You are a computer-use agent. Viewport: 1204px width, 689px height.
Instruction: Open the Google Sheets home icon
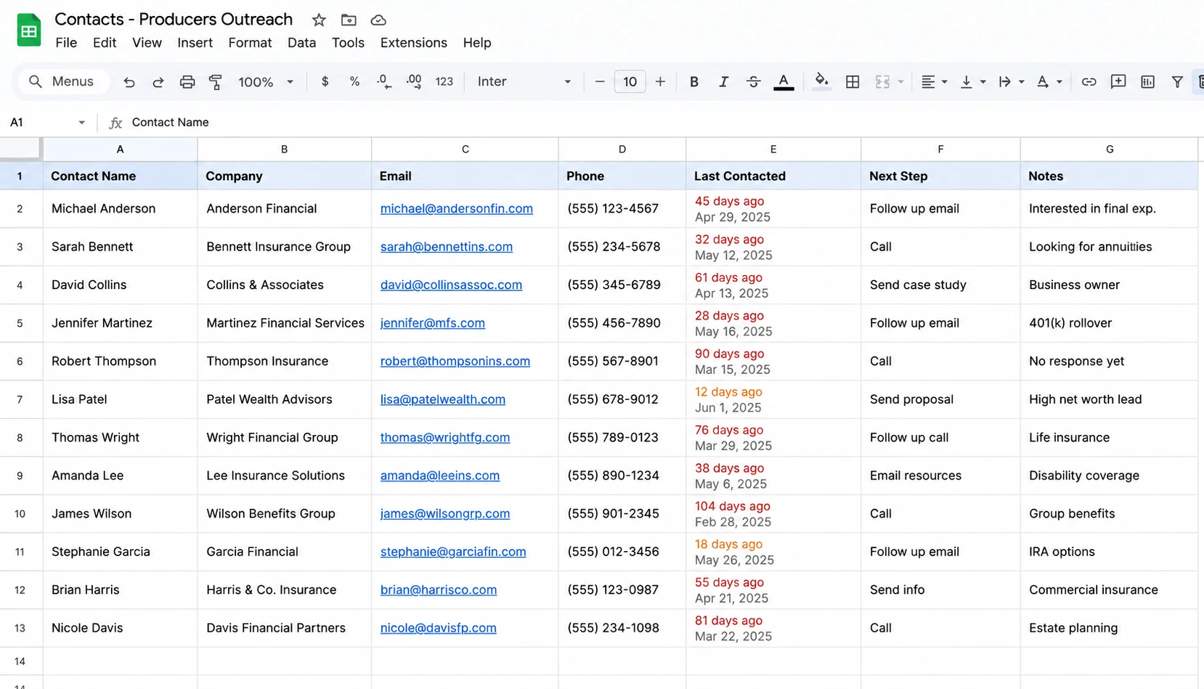tap(29, 30)
